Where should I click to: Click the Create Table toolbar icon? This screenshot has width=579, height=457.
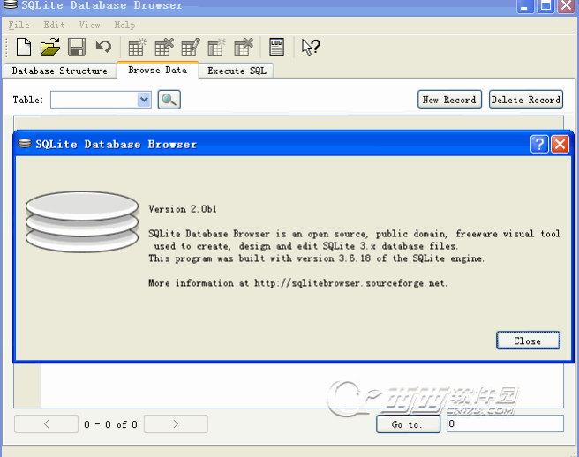(x=137, y=47)
